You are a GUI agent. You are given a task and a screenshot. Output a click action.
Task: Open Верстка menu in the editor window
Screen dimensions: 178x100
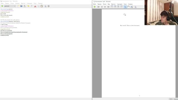tap(23, 3)
